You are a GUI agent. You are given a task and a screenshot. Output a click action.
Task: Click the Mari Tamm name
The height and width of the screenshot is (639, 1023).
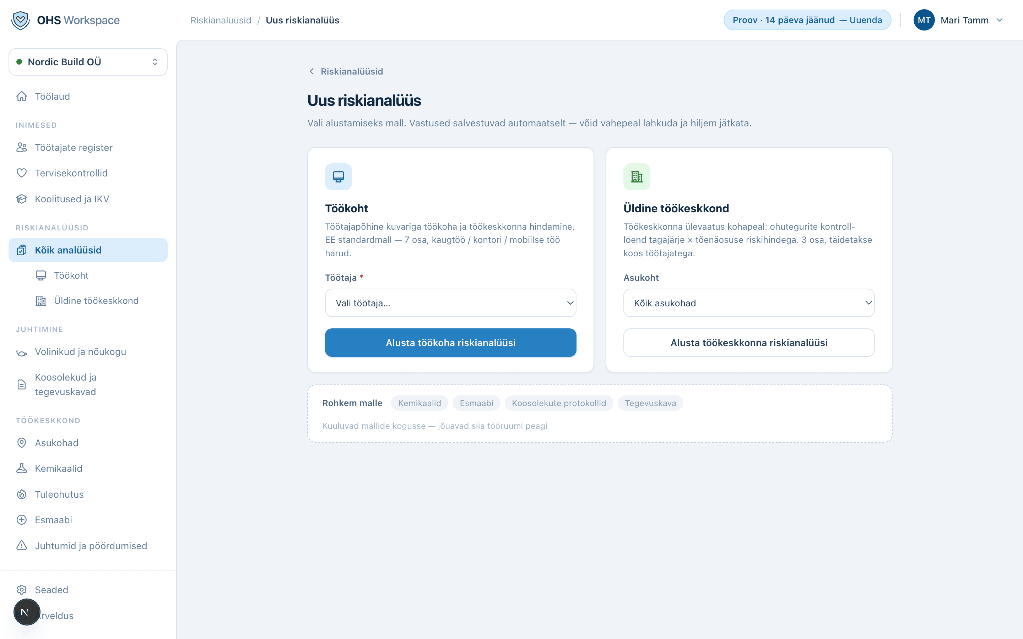(x=964, y=20)
